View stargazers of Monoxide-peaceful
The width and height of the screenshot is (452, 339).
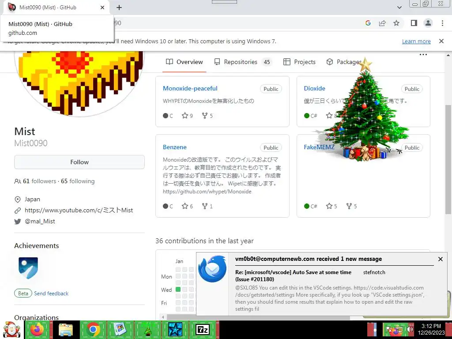tap(187, 116)
